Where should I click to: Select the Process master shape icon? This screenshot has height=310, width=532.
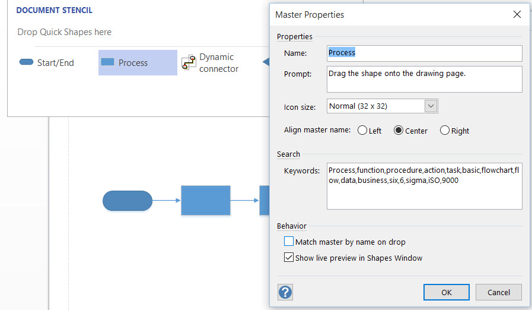[x=107, y=62]
